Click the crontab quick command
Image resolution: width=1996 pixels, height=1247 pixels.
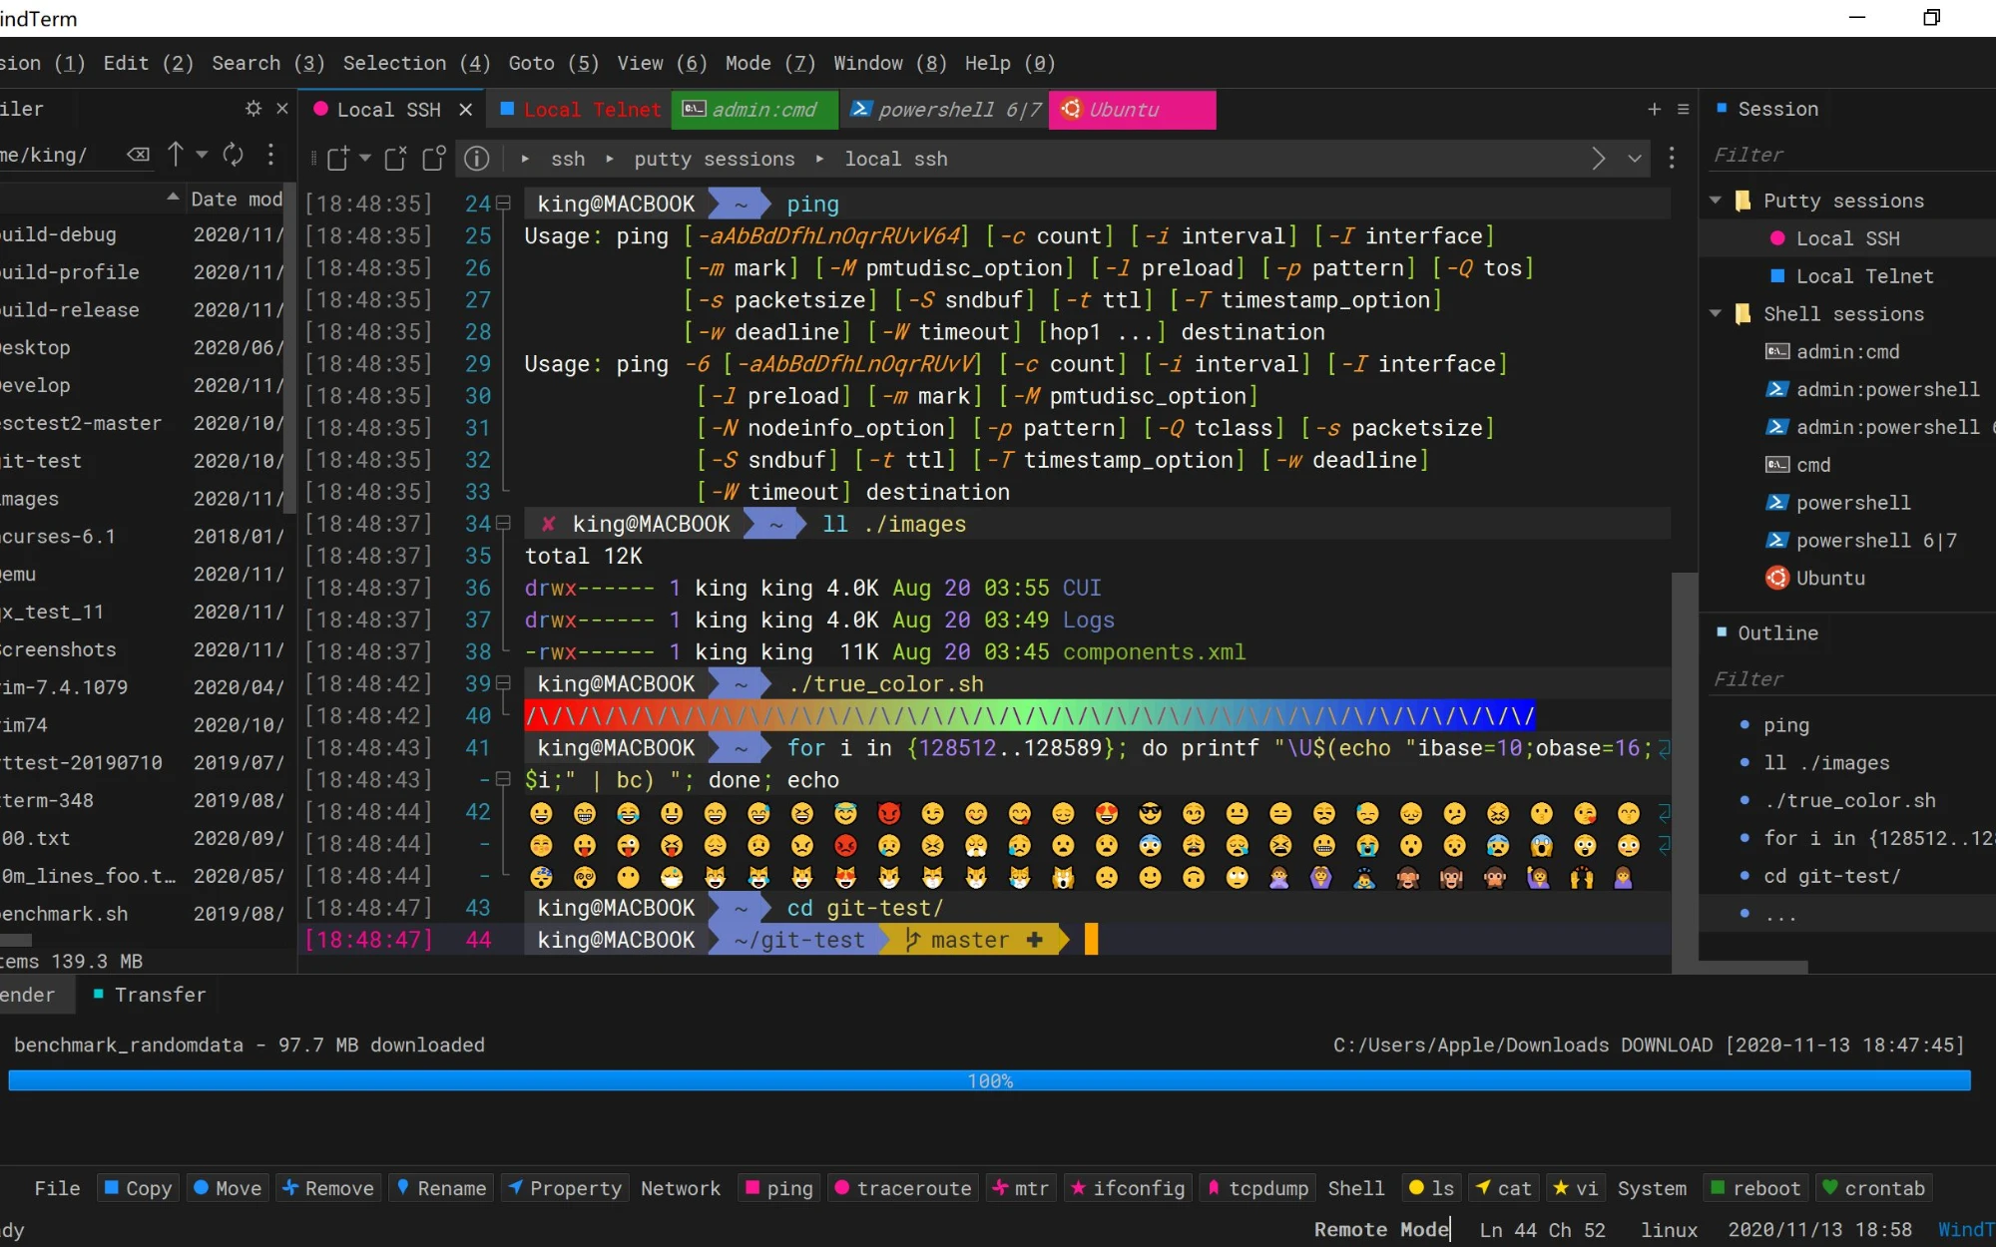1873,1188
